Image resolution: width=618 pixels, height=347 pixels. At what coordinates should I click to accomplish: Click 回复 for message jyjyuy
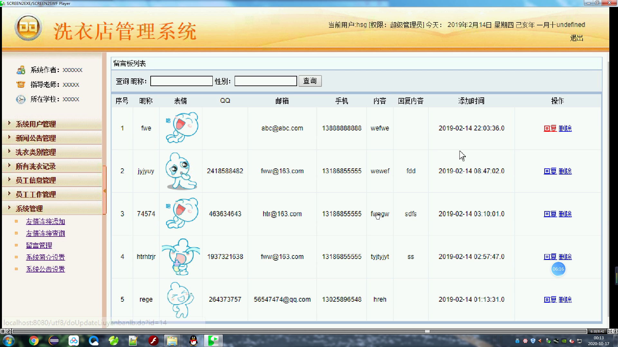pos(550,171)
